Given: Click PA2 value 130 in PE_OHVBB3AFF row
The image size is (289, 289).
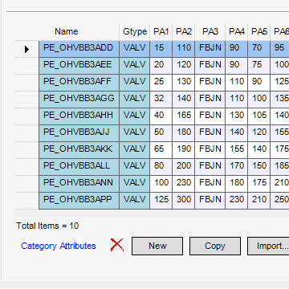Looking at the screenshot, I should click(184, 83).
